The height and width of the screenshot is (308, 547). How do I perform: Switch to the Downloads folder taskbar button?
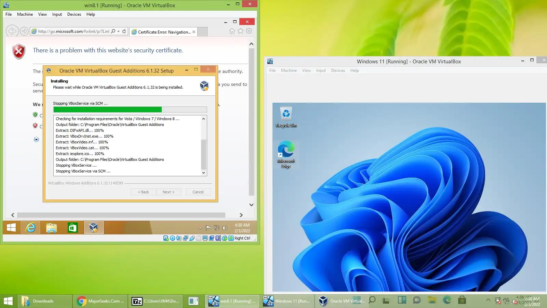(45, 301)
